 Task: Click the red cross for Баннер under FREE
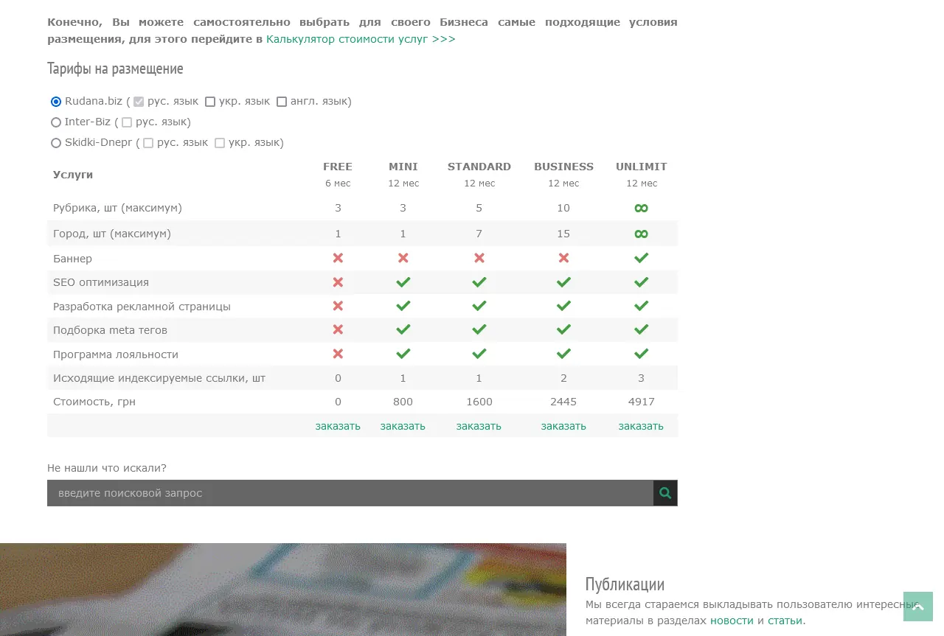338,258
